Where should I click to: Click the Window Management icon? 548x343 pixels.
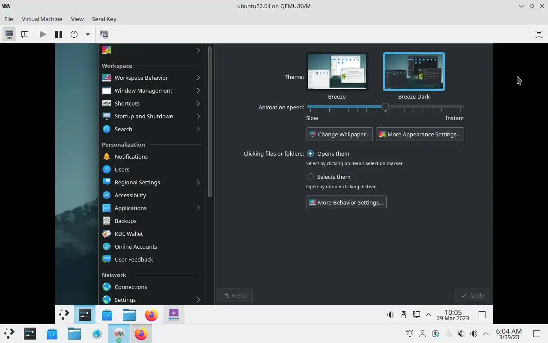pos(107,90)
